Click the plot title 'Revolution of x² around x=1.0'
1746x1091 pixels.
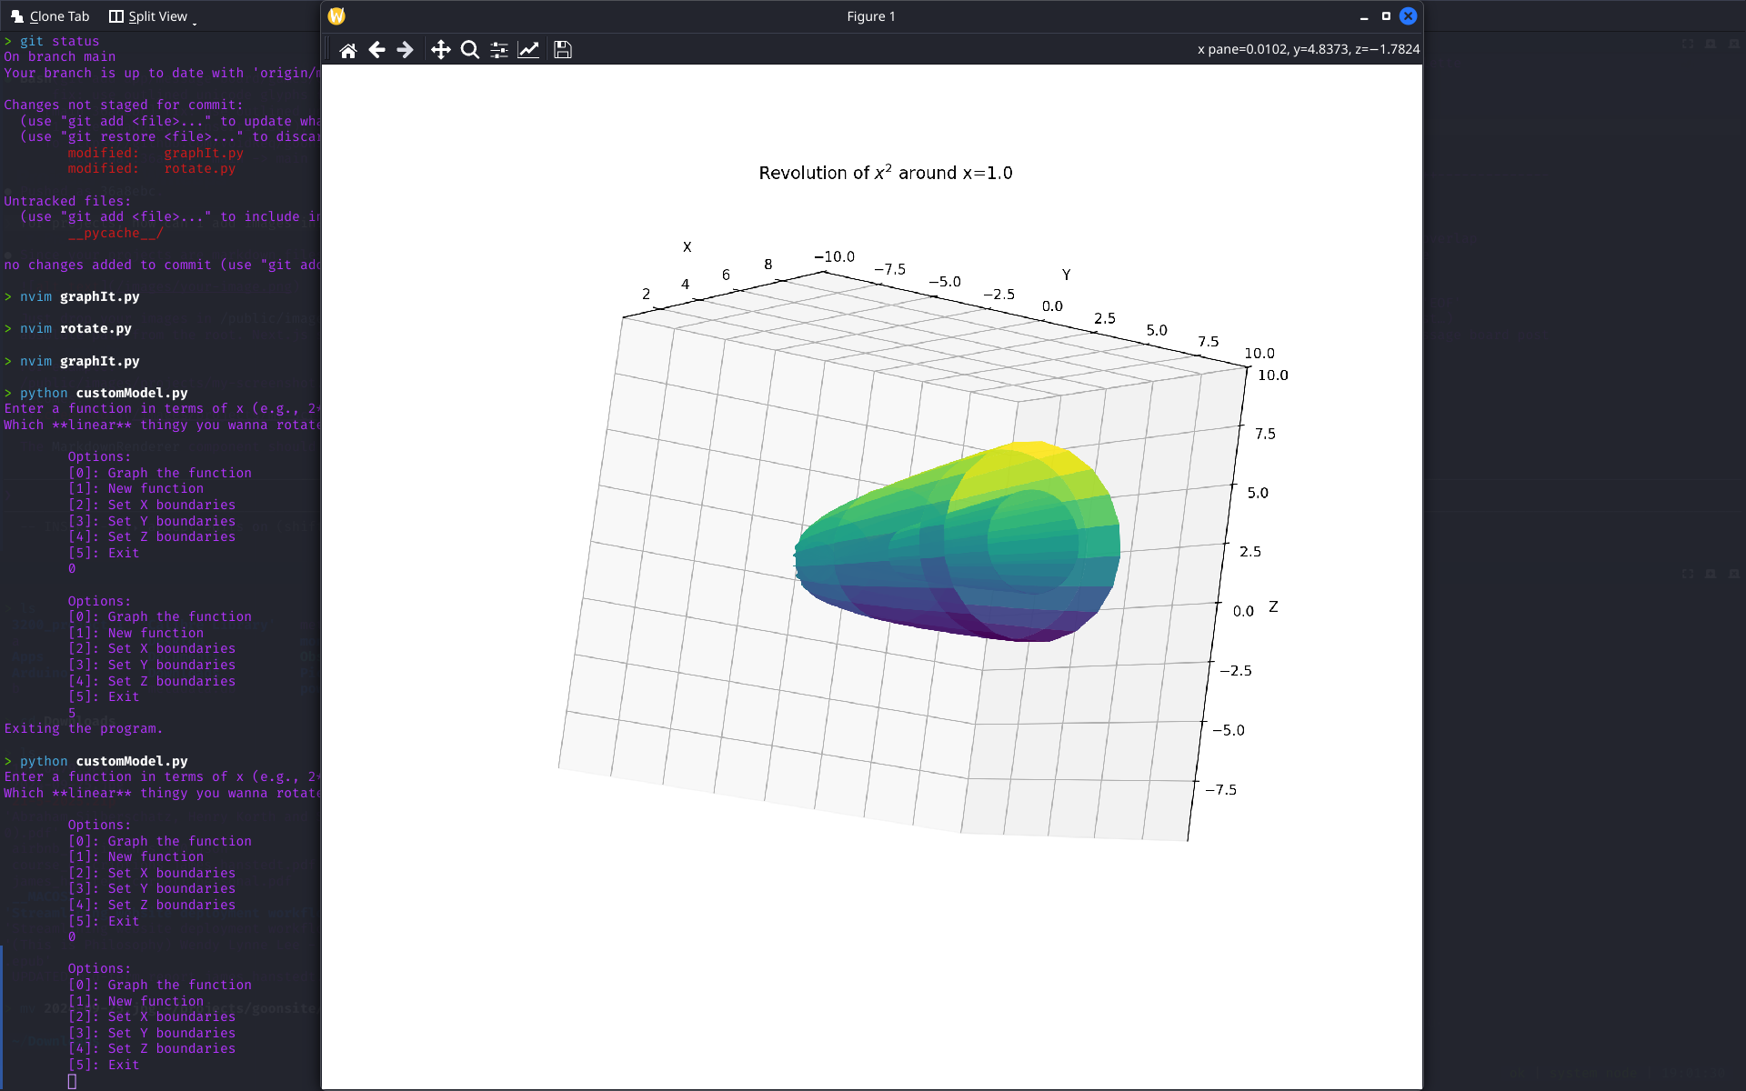click(886, 173)
